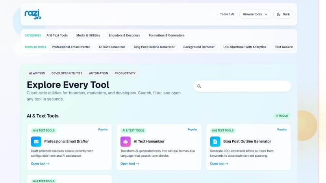Click AI & TEXT TOOLS badge on Blog Outline card
Image resolution: width=326 pixels, height=183 pixels.
pos(223,130)
